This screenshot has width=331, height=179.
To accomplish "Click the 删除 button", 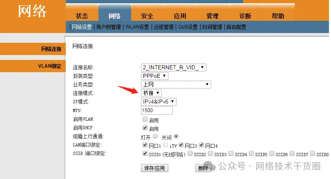I will coord(203,168).
